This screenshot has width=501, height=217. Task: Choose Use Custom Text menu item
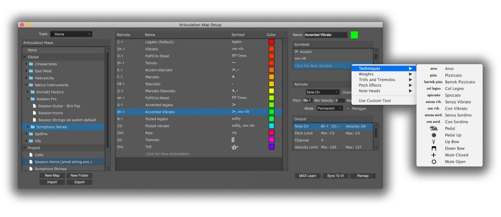(384, 101)
